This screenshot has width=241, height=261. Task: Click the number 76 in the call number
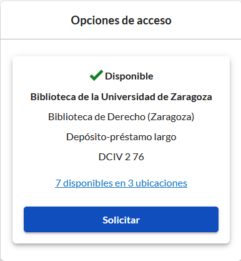click(139, 157)
